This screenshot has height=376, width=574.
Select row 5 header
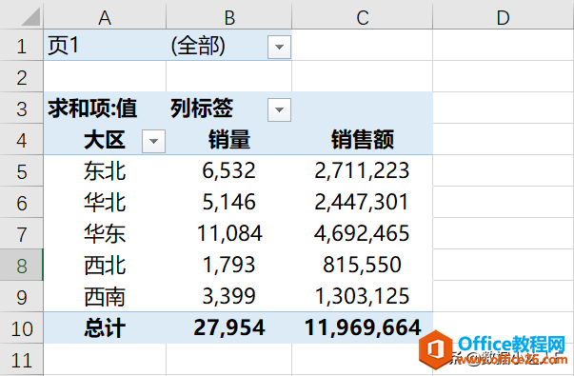point(22,171)
